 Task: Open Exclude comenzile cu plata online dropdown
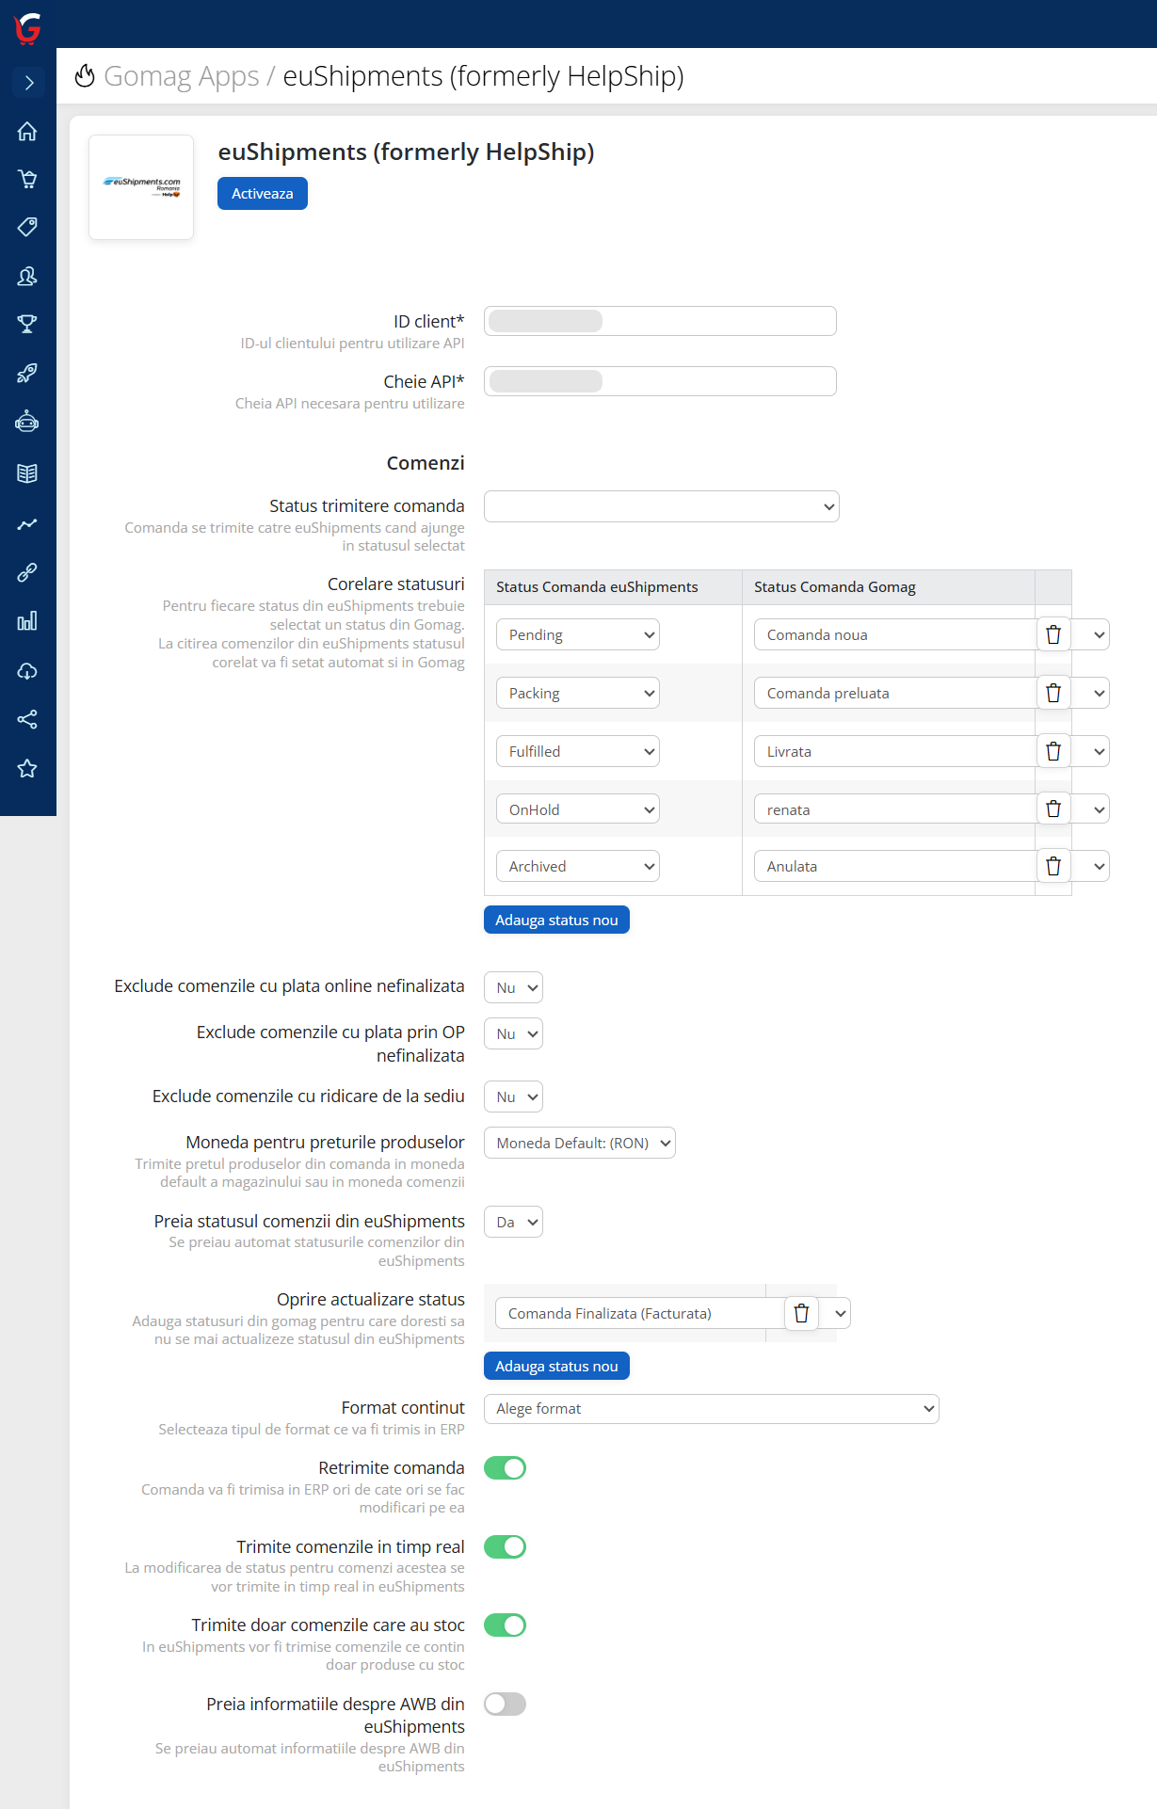click(x=514, y=987)
